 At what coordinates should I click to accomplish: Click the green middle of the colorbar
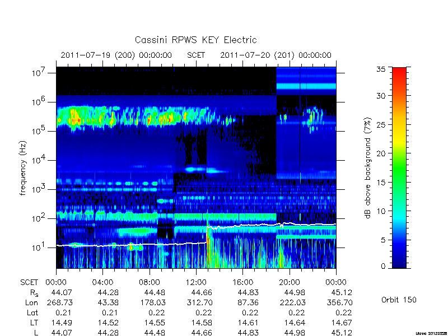(x=399, y=168)
